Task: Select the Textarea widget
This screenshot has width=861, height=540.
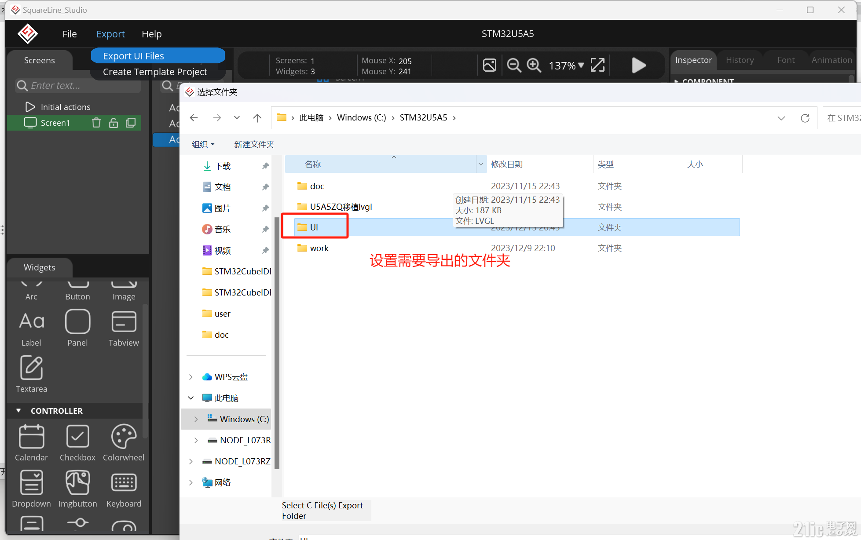Action: click(x=31, y=374)
